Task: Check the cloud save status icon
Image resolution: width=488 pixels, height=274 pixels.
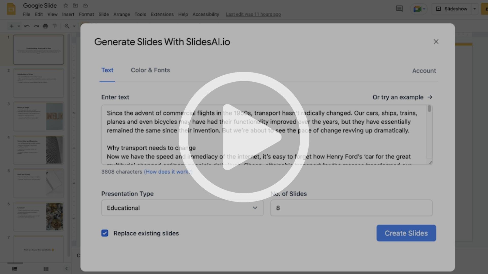Action: tap(85, 5)
